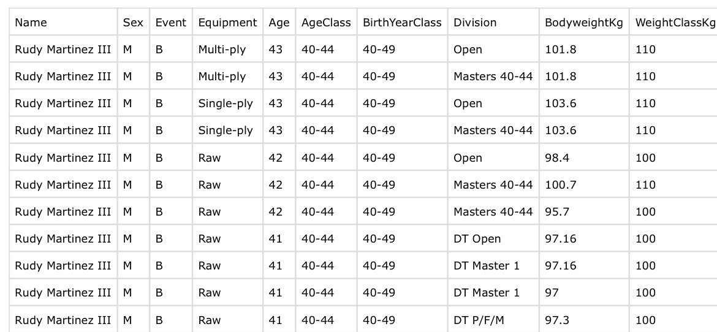The width and height of the screenshot is (717, 332).
Task: Select the 98.4 bodyweight cell
Action: pyautogui.click(x=557, y=158)
